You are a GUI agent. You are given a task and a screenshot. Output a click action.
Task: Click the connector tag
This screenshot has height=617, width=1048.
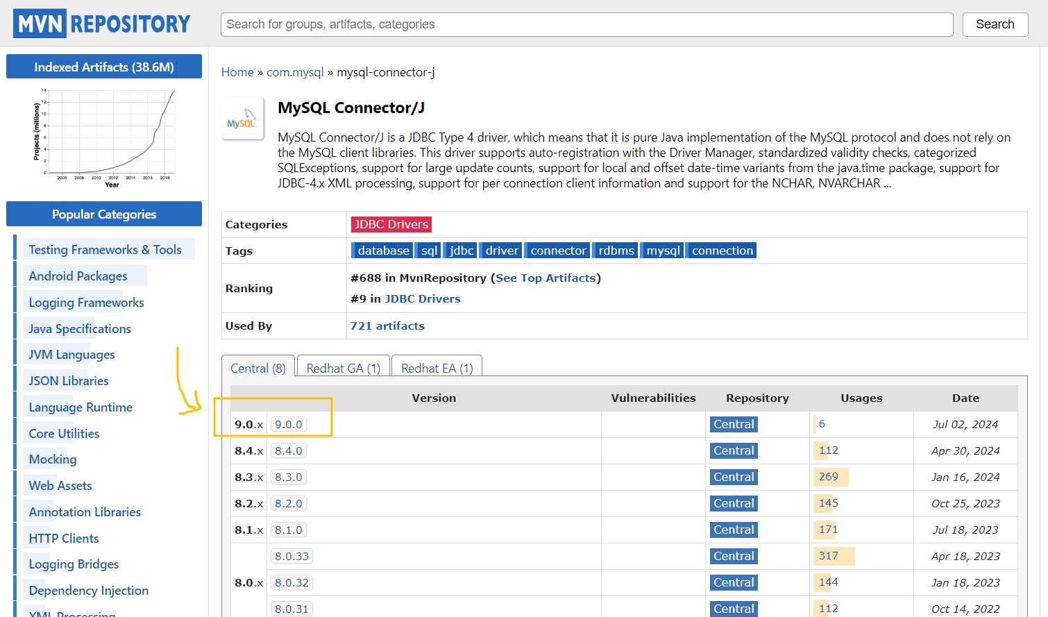click(x=557, y=251)
